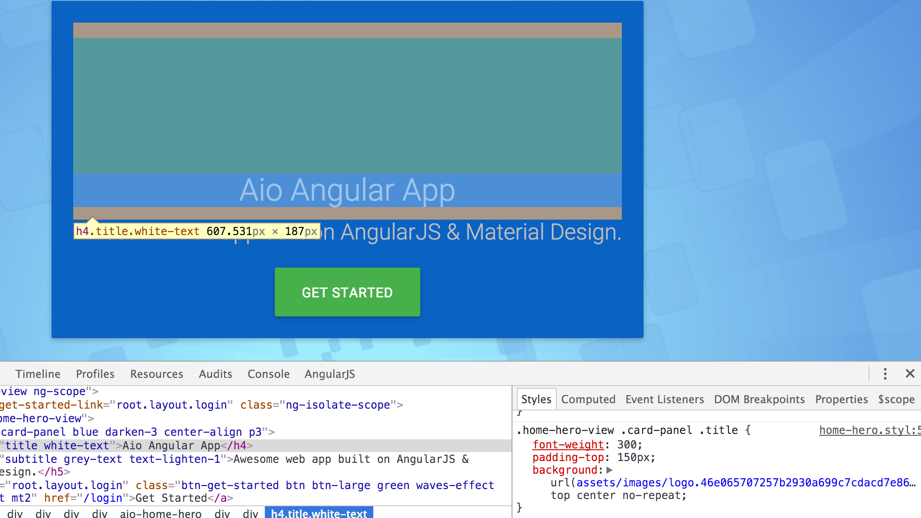Switch to the Audits tab
Viewport: 921px width, 518px height.
[215, 374]
